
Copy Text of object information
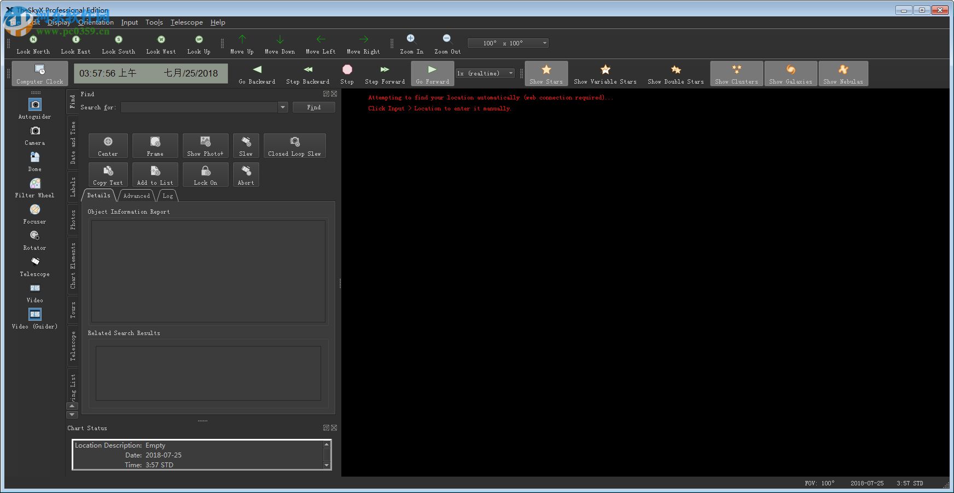pyautogui.click(x=108, y=175)
